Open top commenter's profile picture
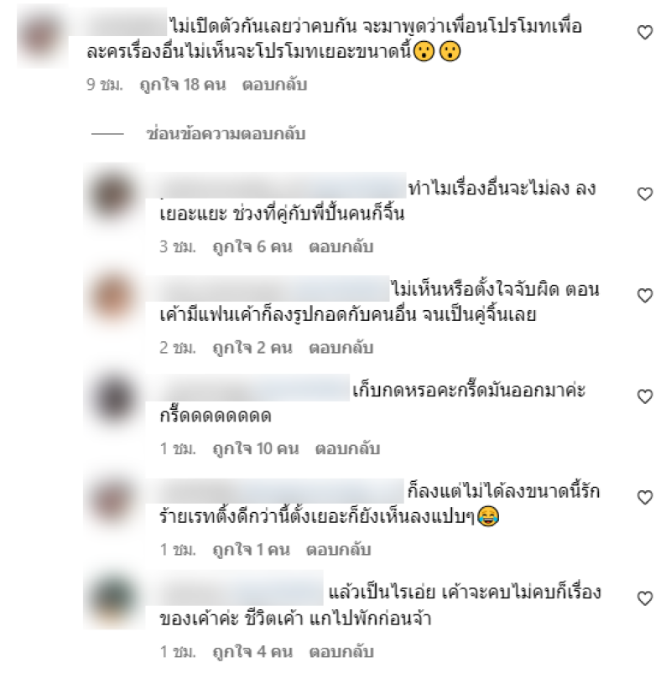Screen dimensions: 671x673 [x=42, y=36]
